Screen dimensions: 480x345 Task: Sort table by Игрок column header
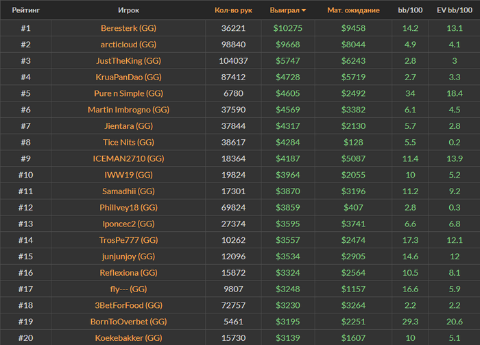(x=130, y=10)
